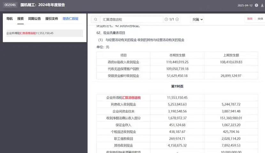
Task: Click the row label 收到净额法确认收入部分
Action: pos(123,118)
